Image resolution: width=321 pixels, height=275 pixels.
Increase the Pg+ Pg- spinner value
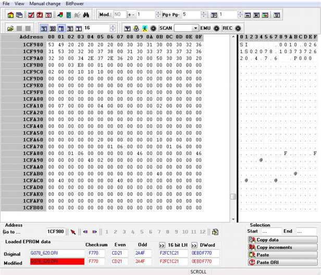[x=203, y=13]
